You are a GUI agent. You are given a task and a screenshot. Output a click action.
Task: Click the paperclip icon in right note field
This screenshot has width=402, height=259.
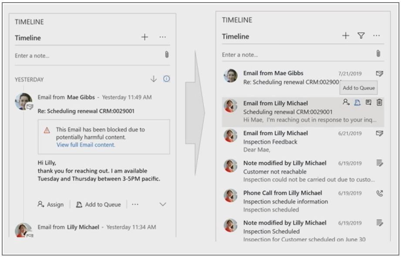378,53
